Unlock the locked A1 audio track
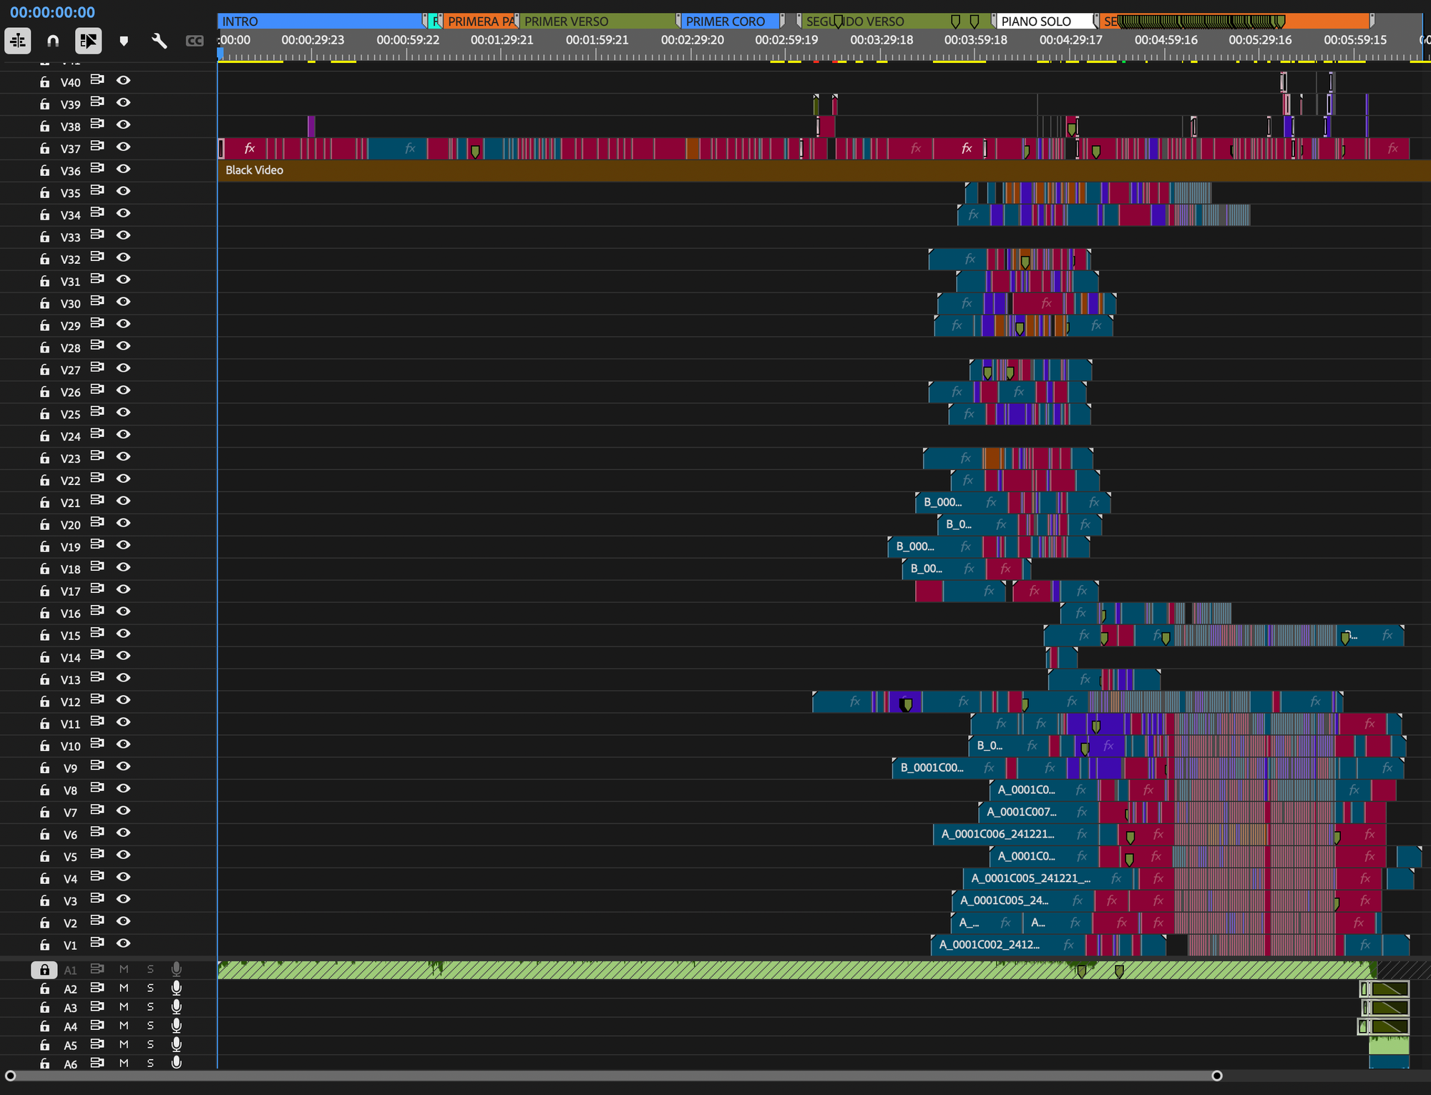 tap(44, 970)
